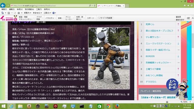Open the Favorites star icon
This screenshot has width=194, height=109.
click(188, 5)
